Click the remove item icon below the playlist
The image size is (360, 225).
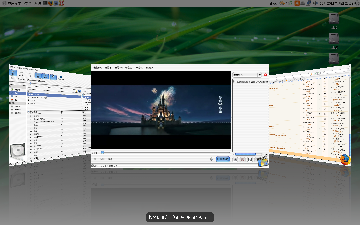click(242, 159)
